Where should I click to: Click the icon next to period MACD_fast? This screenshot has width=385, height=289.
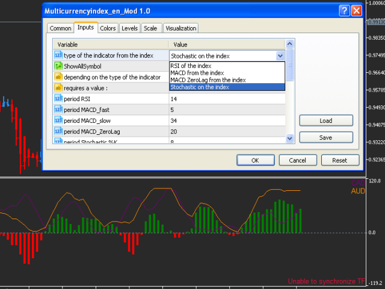click(59, 110)
